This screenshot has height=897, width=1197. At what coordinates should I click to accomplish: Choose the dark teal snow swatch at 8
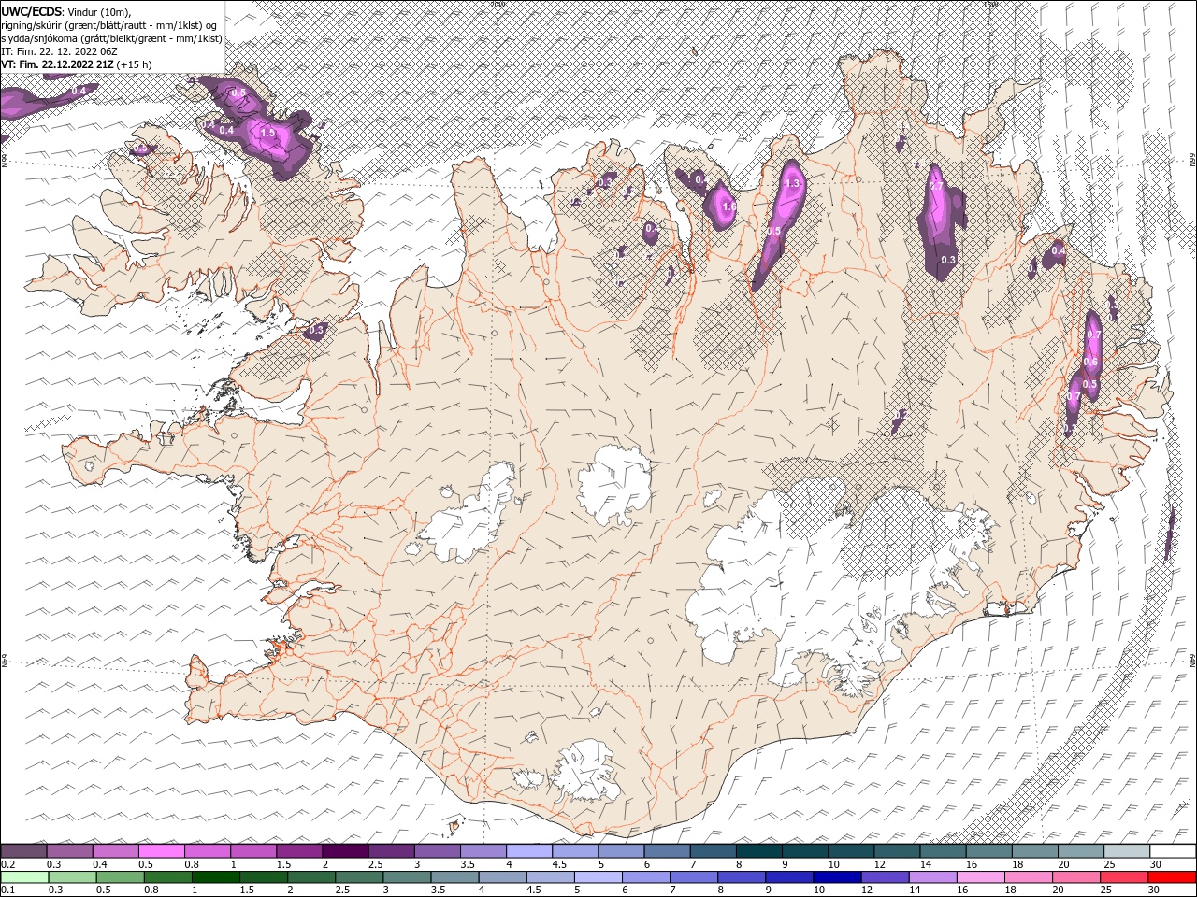pos(757,851)
